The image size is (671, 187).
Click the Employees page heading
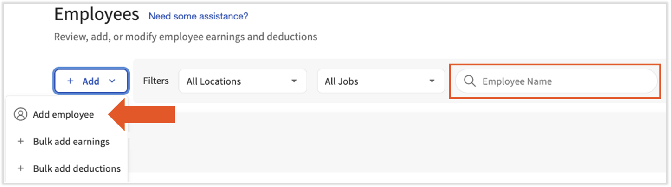coord(97,15)
